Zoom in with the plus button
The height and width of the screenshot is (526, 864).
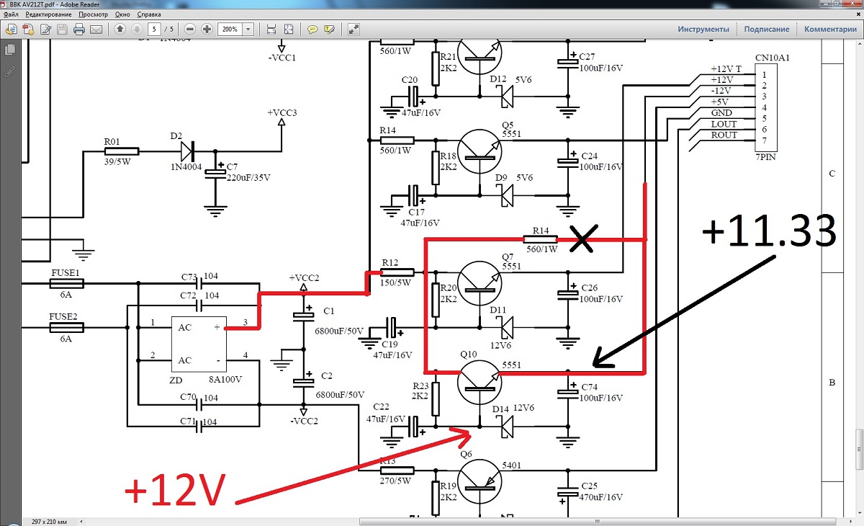207,30
